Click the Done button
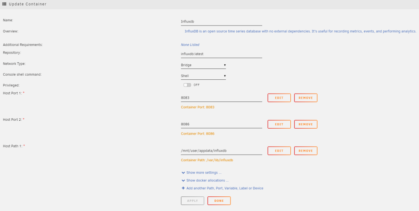 pos(219,201)
